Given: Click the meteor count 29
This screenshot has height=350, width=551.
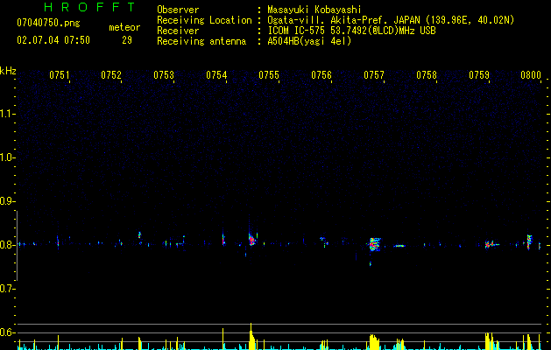Looking at the screenshot, I should pyautogui.click(x=127, y=40).
